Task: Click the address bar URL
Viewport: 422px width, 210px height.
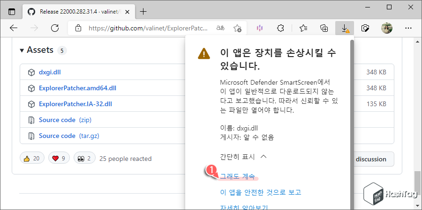Action: 148,28
